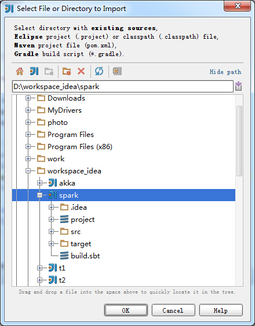Image resolution: width=255 pixels, height=326 pixels.
Task: Expand the akka project node
Action: [x=39, y=183]
